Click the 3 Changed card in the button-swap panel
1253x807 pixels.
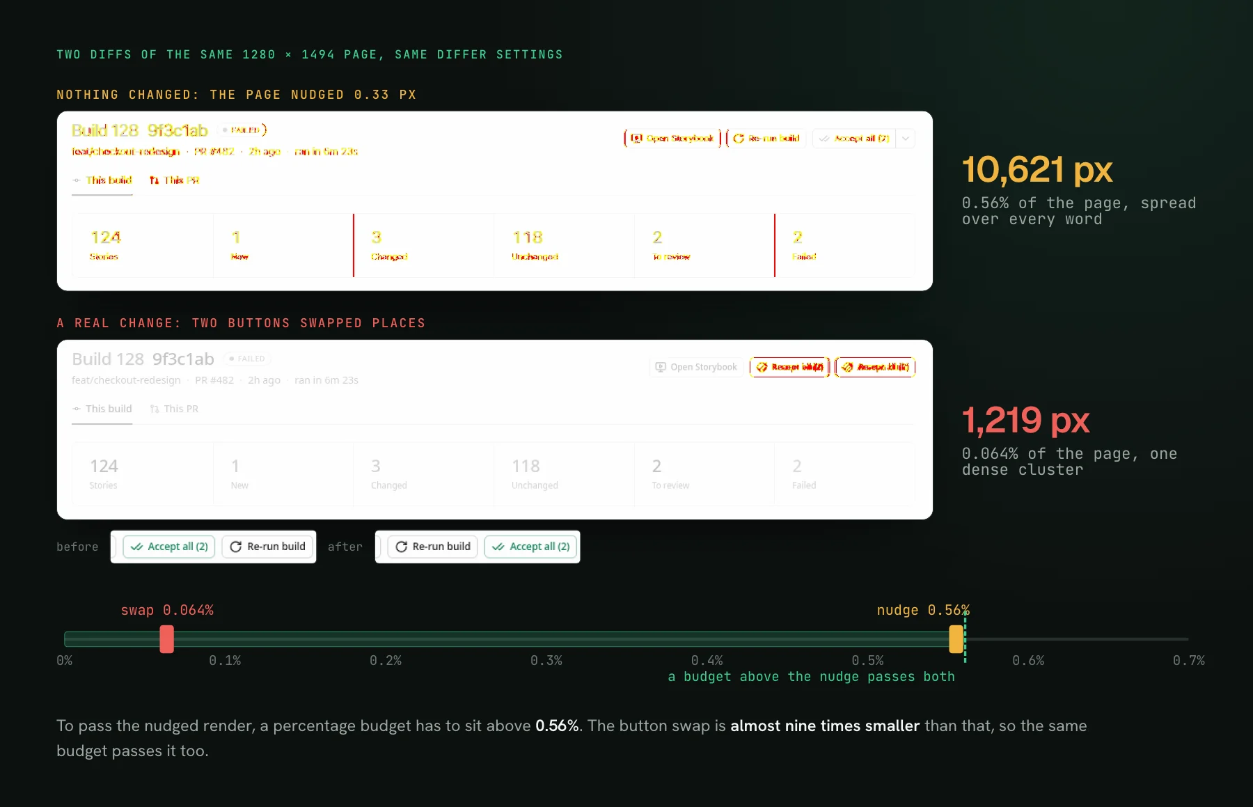point(424,473)
